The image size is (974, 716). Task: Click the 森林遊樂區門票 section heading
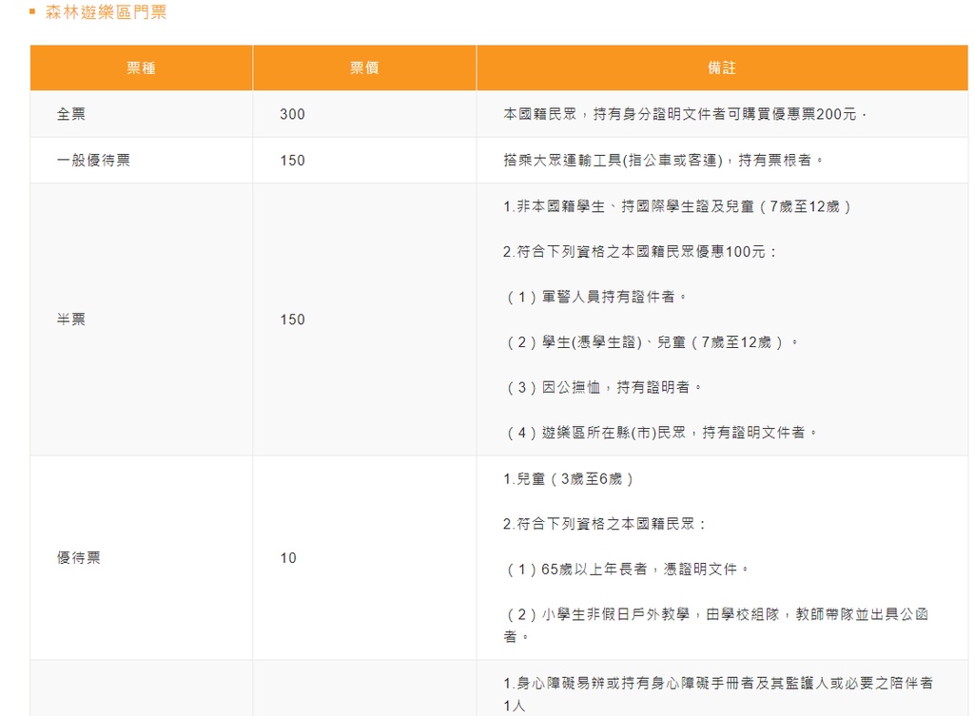(106, 13)
